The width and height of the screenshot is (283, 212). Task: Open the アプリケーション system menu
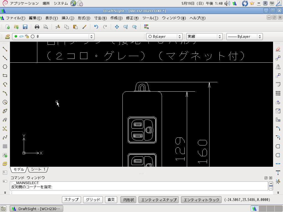[24, 3]
